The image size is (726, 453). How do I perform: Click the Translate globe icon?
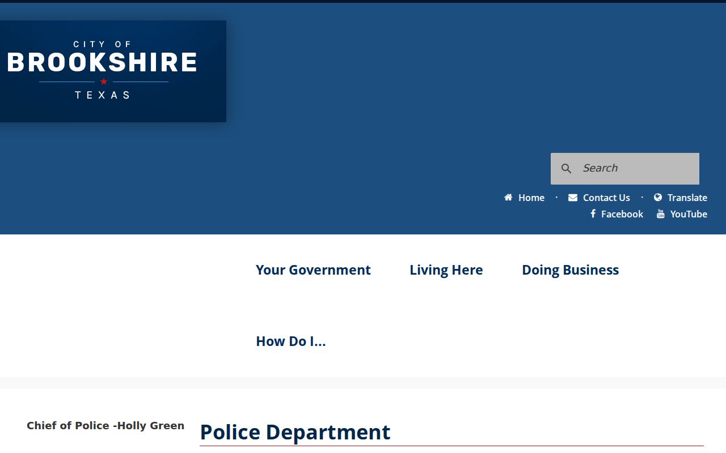pyautogui.click(x=658, y=198)
